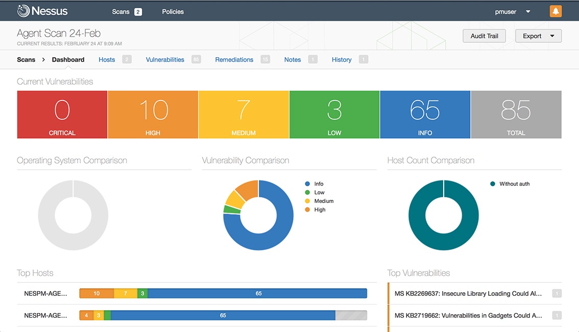Screen dimensions: 579x332
Task: Open the MS KB2719662 vulnerability link
Action: coord(467,315)
